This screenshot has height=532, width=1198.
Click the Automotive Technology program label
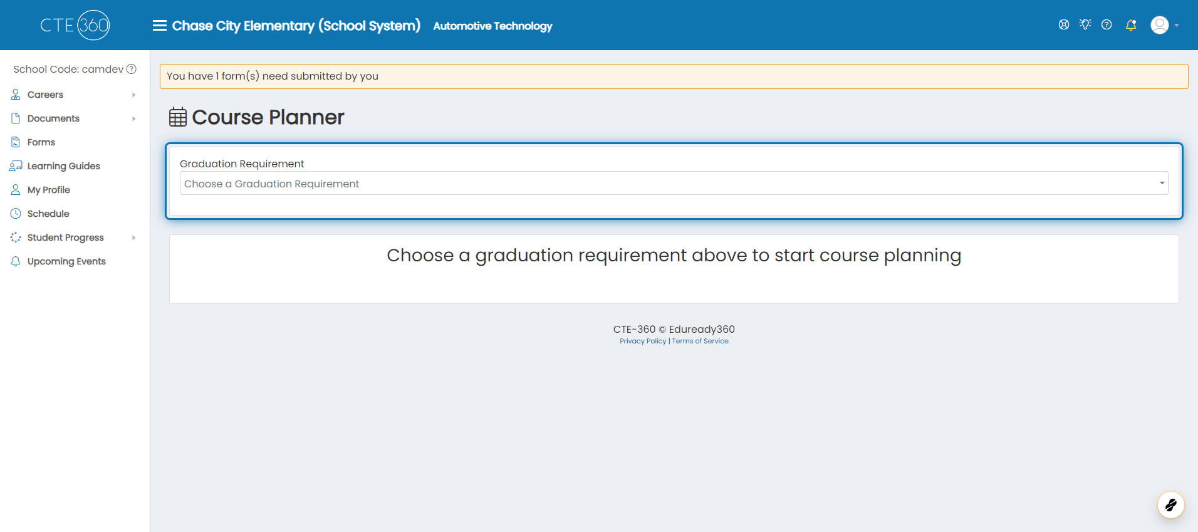coord(492,26)
